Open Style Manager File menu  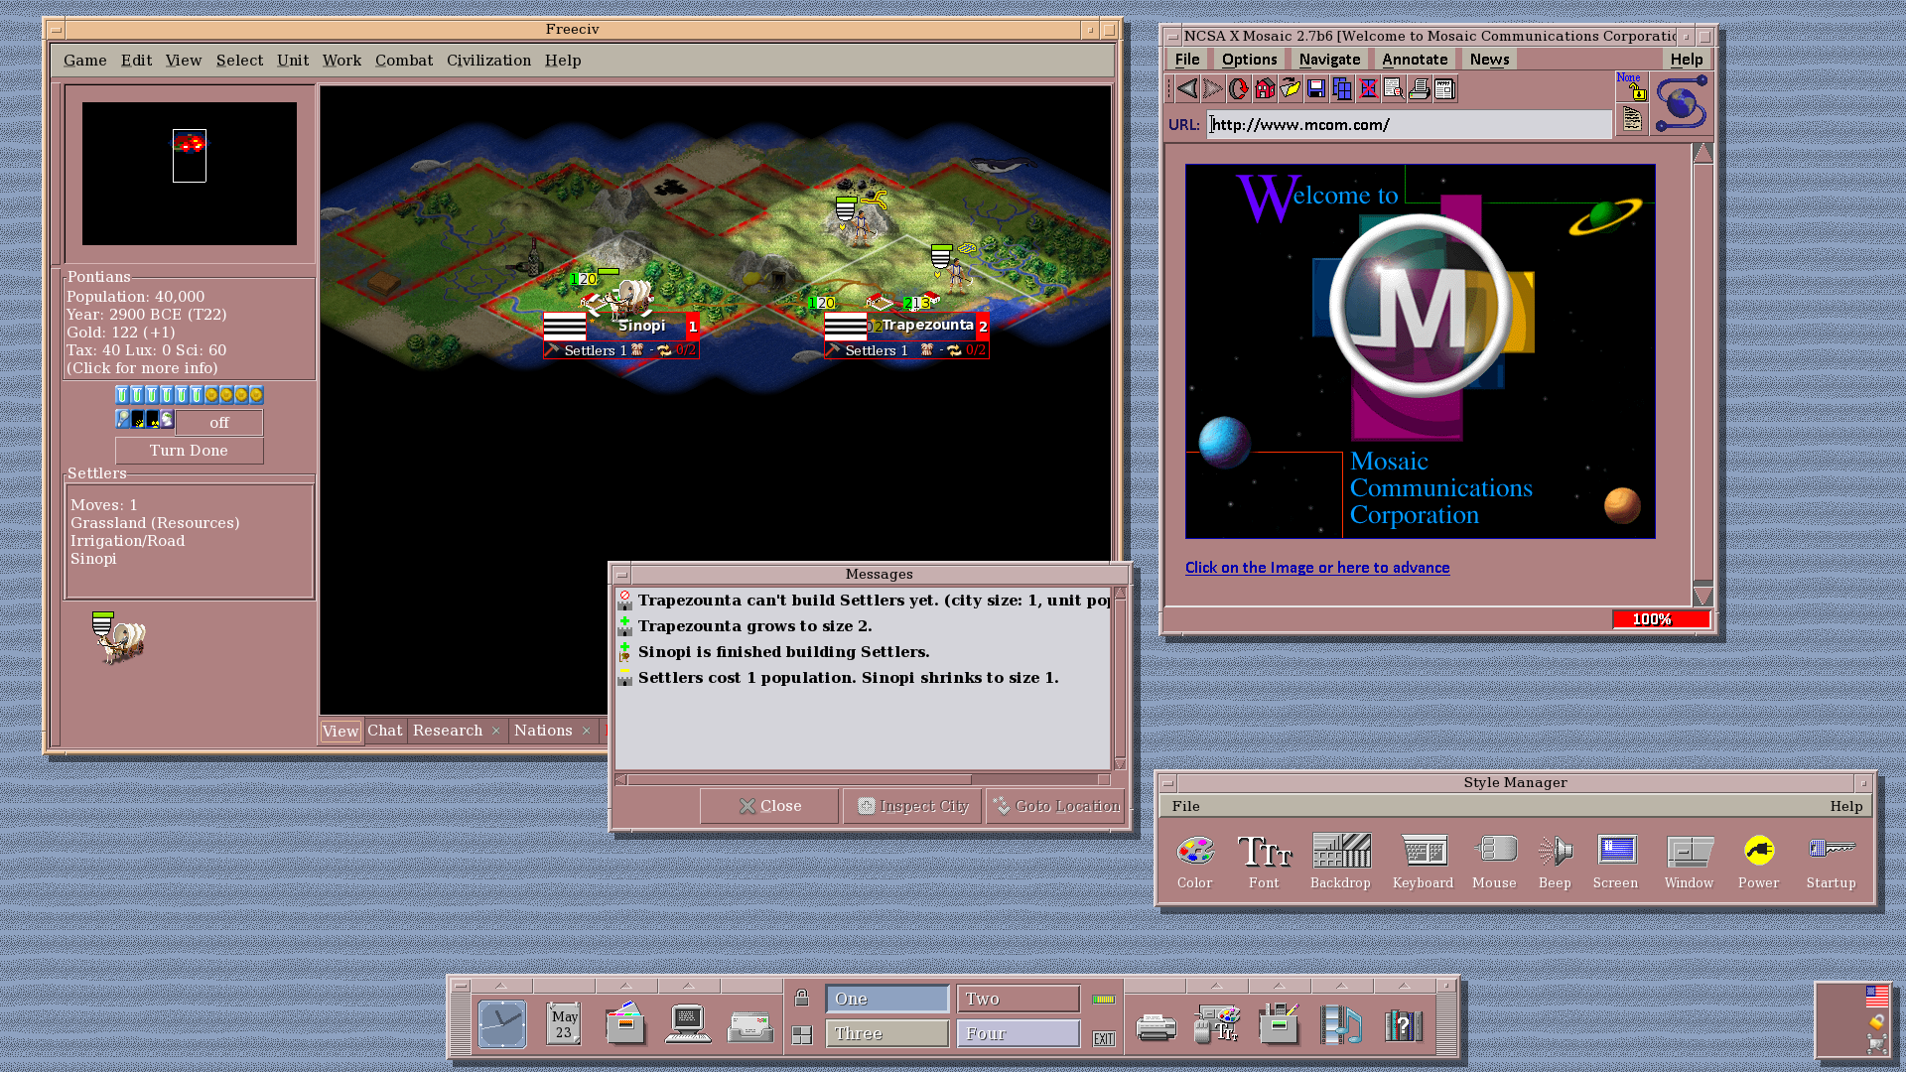tap(1185, 807)
